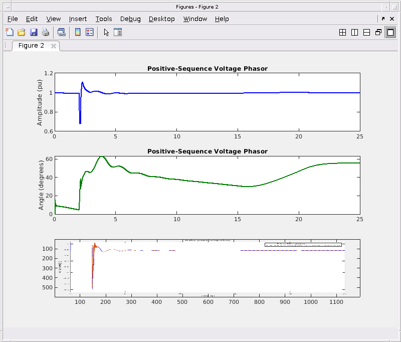The height and width of the screenshot is (342, 401).
Task: Save the figure with the floppy icon
Action: [x=34, y=32]
